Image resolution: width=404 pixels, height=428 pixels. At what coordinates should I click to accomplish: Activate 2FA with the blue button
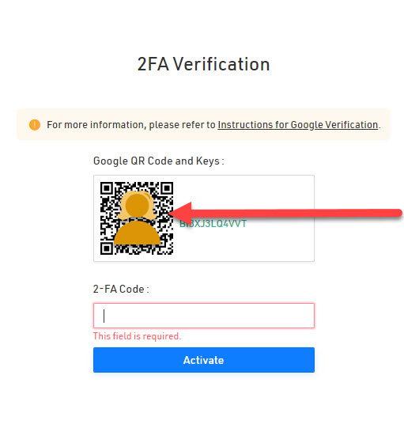[x=204, y=360]
